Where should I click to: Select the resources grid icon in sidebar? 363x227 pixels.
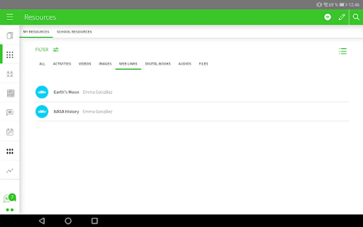pyautogui.click(x=10, y=55)
